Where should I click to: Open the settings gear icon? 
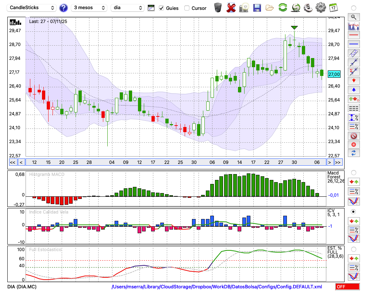click(320, 7)
